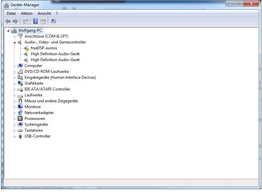Select the Grafikkarte label

(x=34, y=83)
